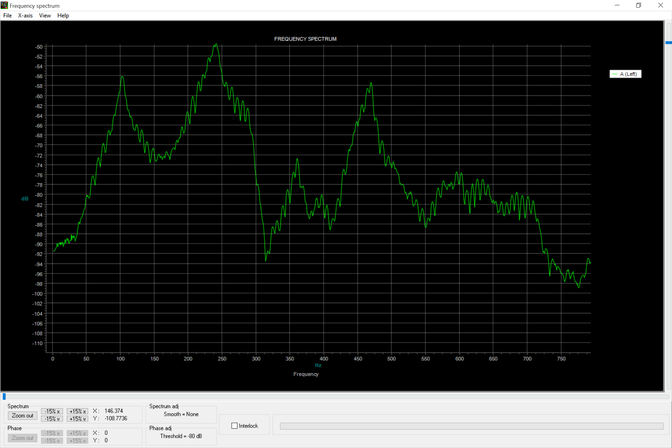Viewport: 672px width, 448px height.
Task: Click the Spectrum +15% x button
Action: (x=77, y=411)
